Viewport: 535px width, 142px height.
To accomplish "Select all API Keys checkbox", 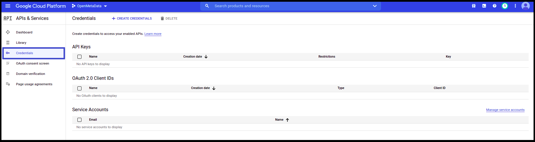I will click(x=79, y=57).
